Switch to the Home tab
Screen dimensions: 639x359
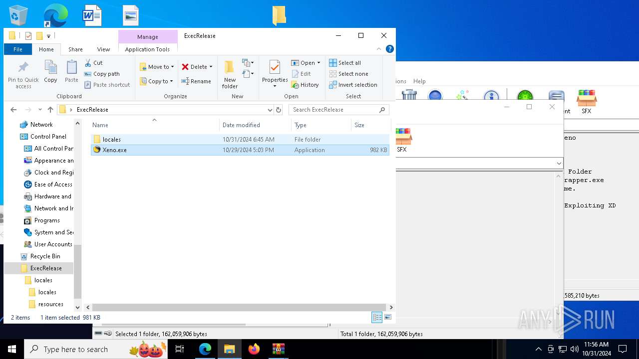point(46,49)
